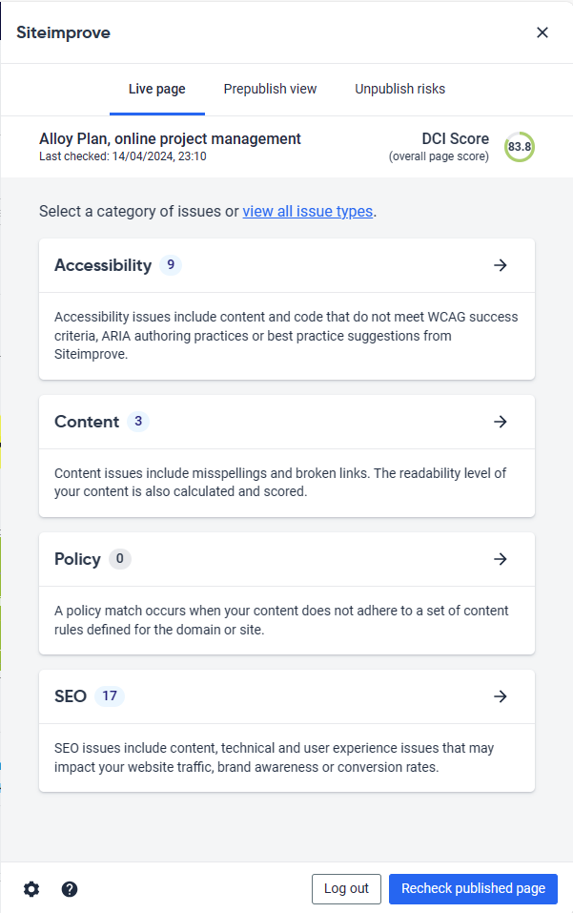Click the SEO issue count badge 17
The image size is (573, 913).
[110, 696]
